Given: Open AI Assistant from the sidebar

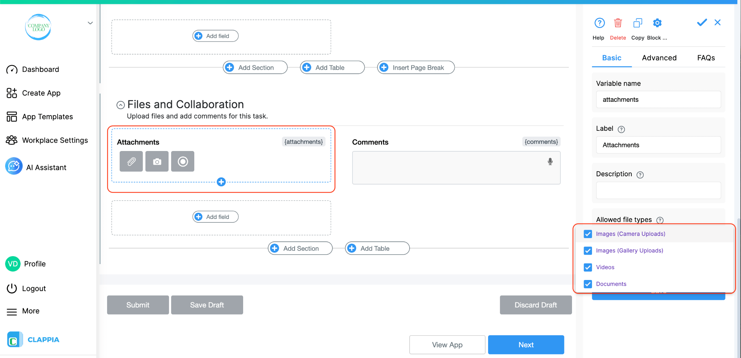Looking at the screenshot, I should [x=46, y=167].
